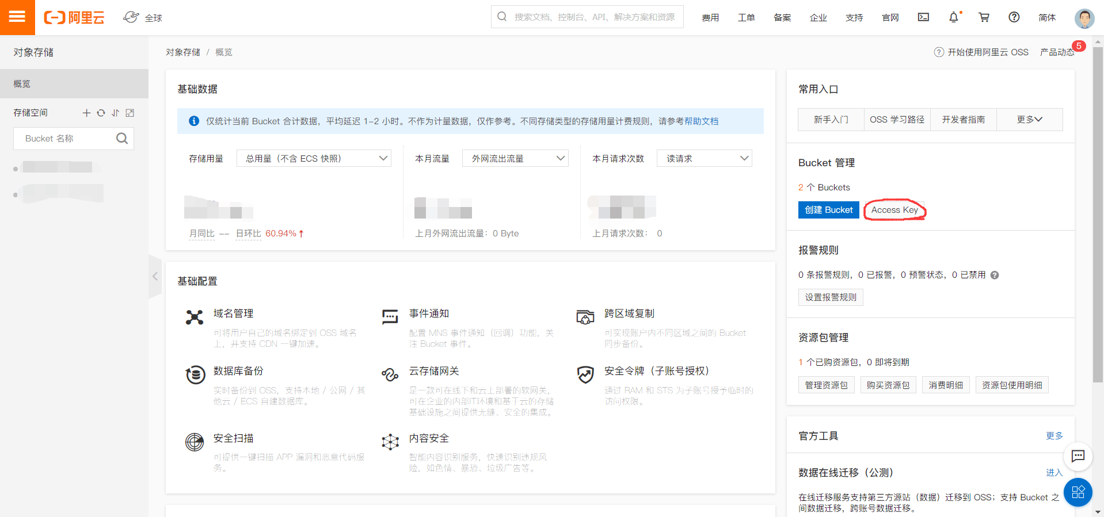Click 管理资源包 button
1104x517 pixels.
pos(826,385)
